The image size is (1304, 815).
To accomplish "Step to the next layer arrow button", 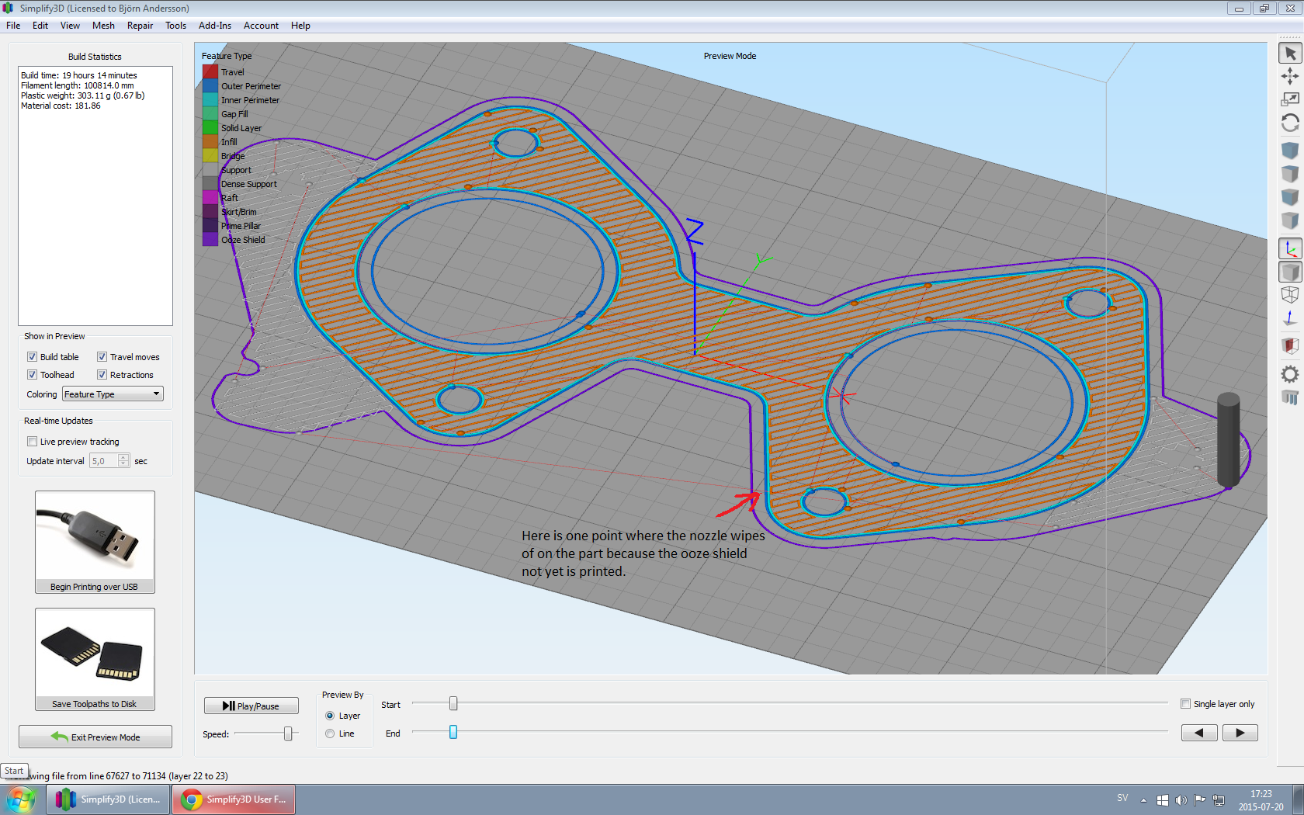I will click(x=1240, y=733).
